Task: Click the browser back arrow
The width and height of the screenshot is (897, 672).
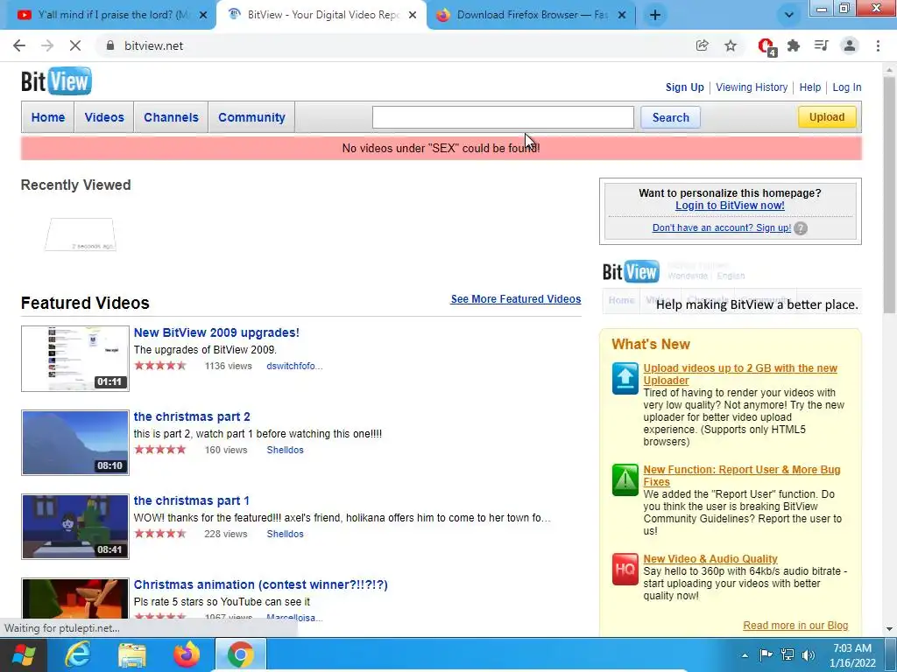Action: 19,45
